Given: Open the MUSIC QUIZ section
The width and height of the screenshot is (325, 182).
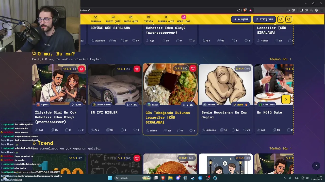Looking at the screenshot, I should pos(113,19).
